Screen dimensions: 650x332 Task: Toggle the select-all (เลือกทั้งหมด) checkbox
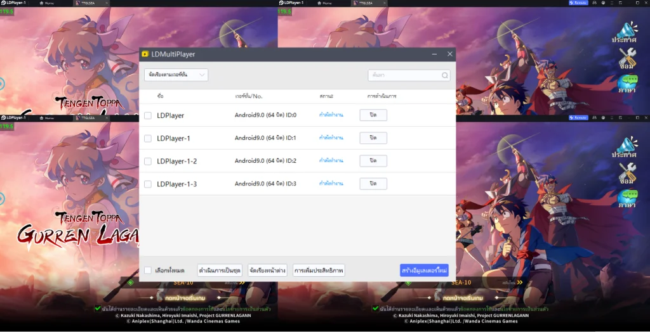[x=147, y=271]
